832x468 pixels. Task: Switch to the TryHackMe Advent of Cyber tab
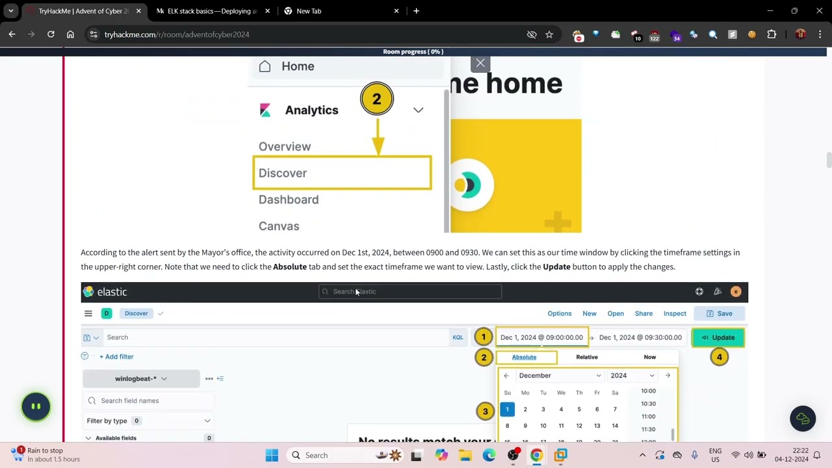pos(83,11)
